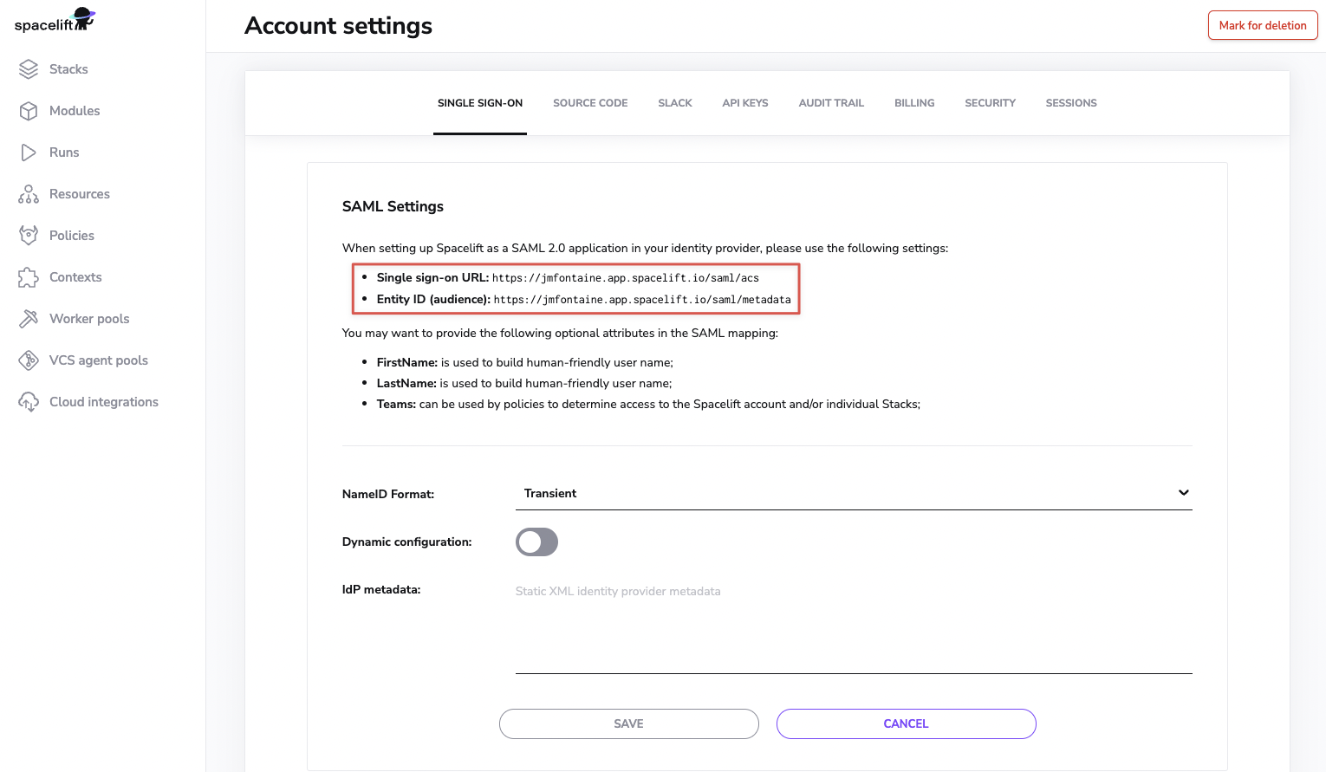The width and height of the screenshot is (1326, 772).
Task: Open Worker pools via tools icon
Action: pos(29,319)
